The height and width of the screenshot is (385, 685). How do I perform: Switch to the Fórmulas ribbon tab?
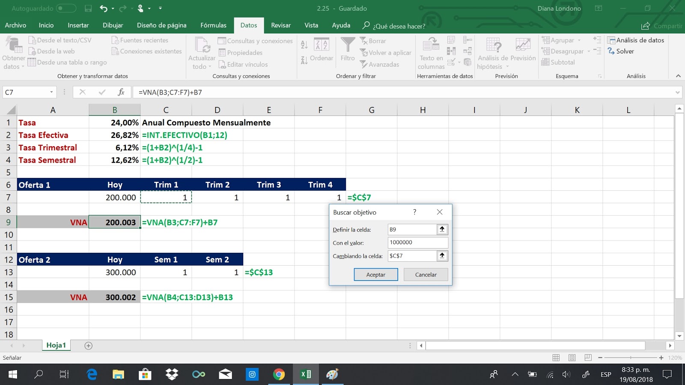[213, 25]
